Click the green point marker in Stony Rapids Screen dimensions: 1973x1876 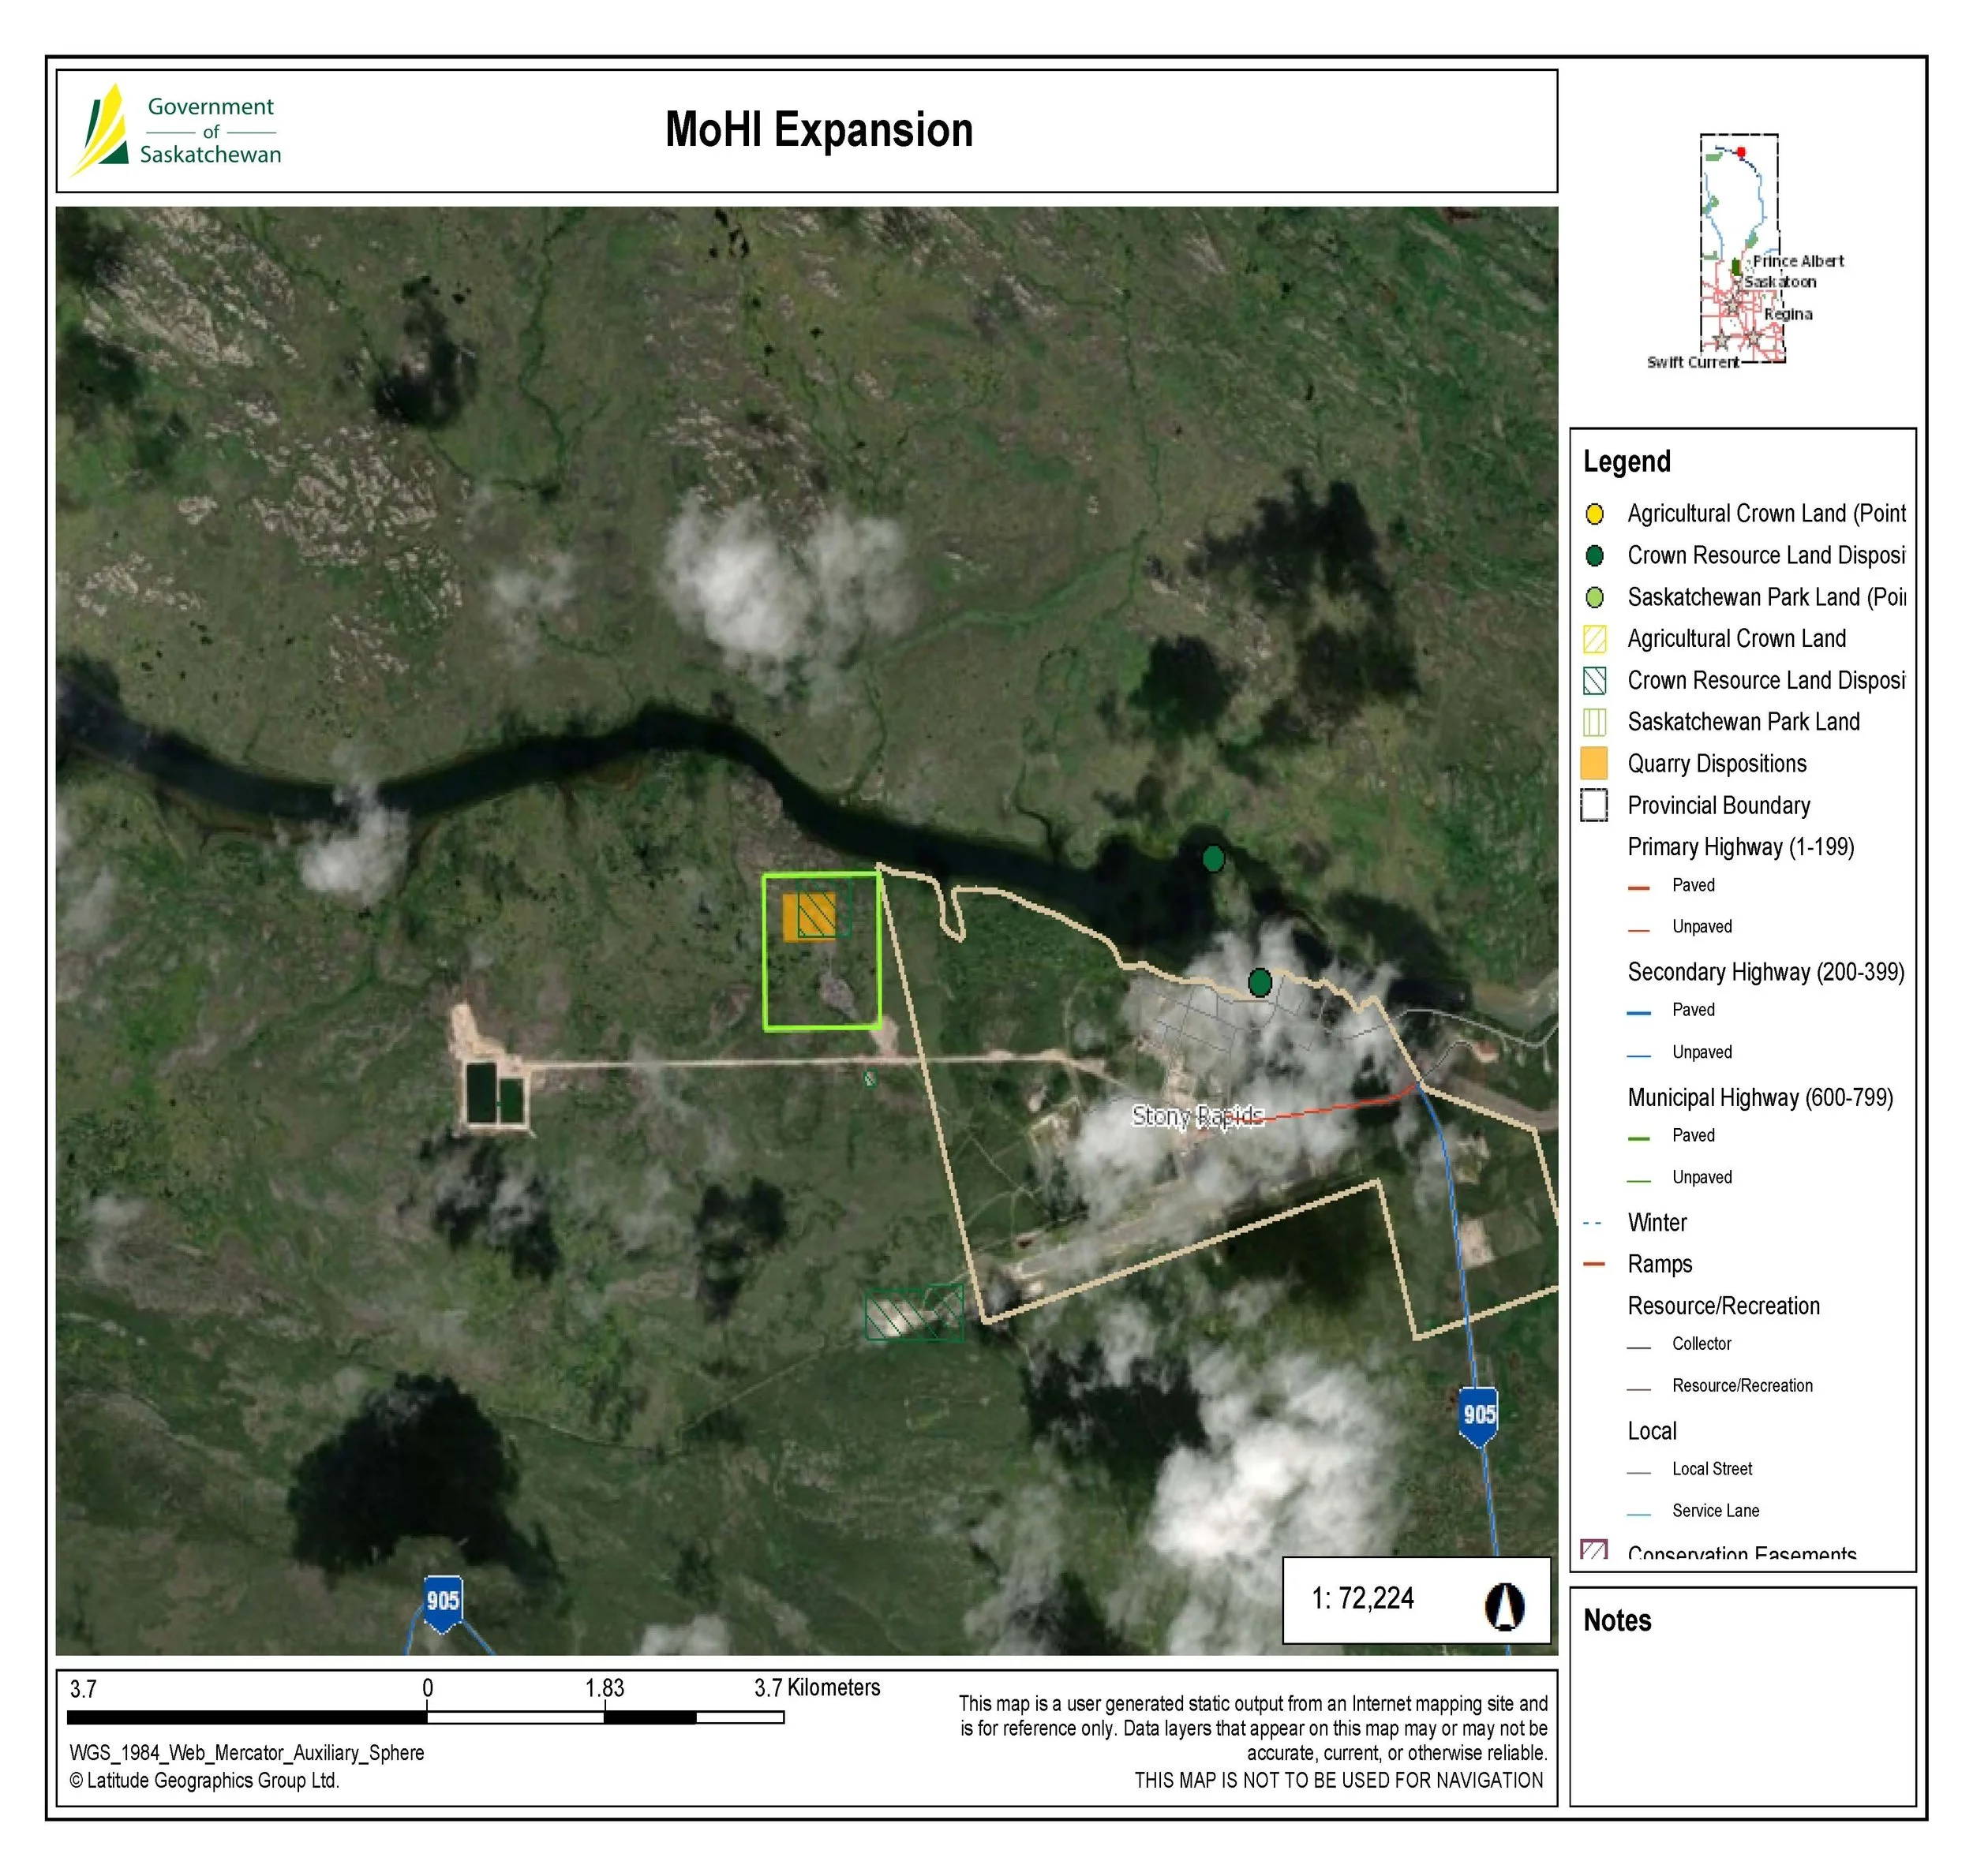coord(1260,983)
